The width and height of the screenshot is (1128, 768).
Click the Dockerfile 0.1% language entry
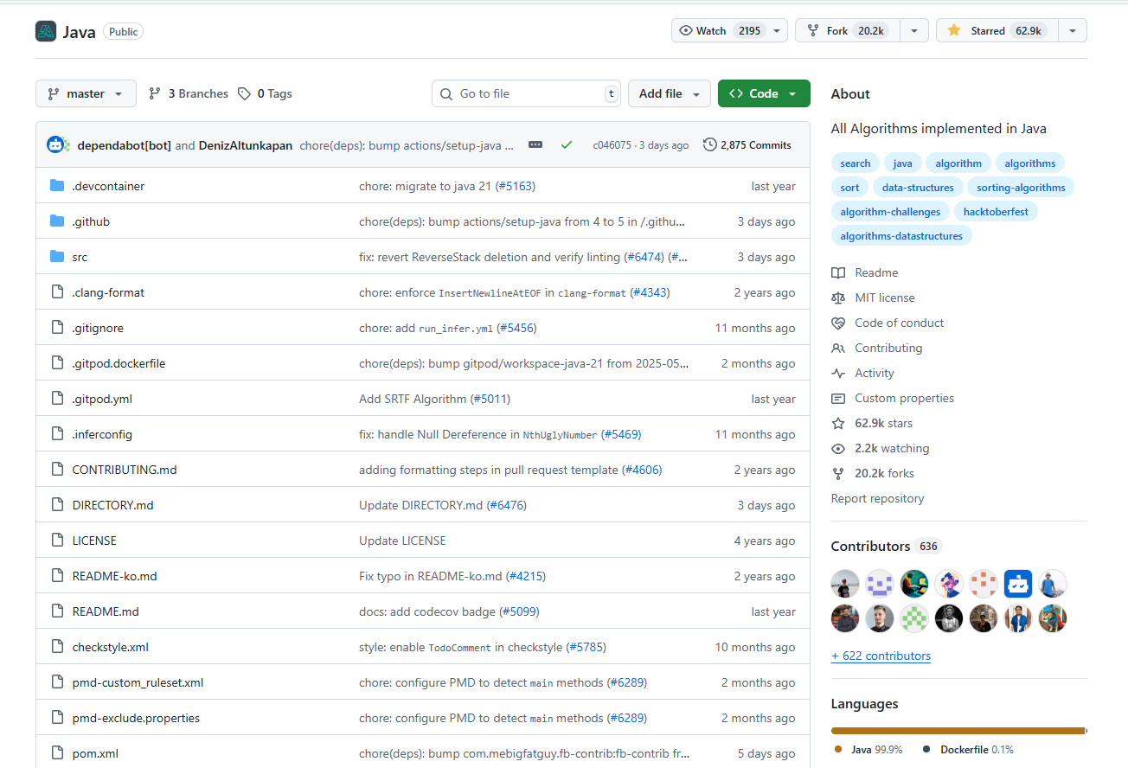(x=967, y=749)
